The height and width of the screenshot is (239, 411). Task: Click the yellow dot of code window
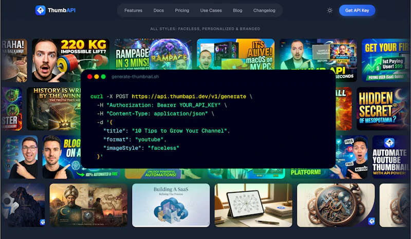tap(97, 76)
